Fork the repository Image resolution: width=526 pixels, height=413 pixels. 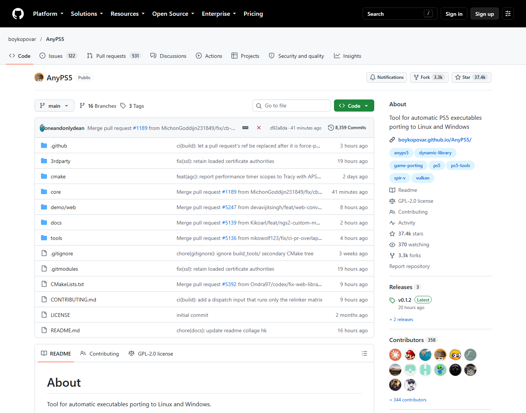pos(429,77)
